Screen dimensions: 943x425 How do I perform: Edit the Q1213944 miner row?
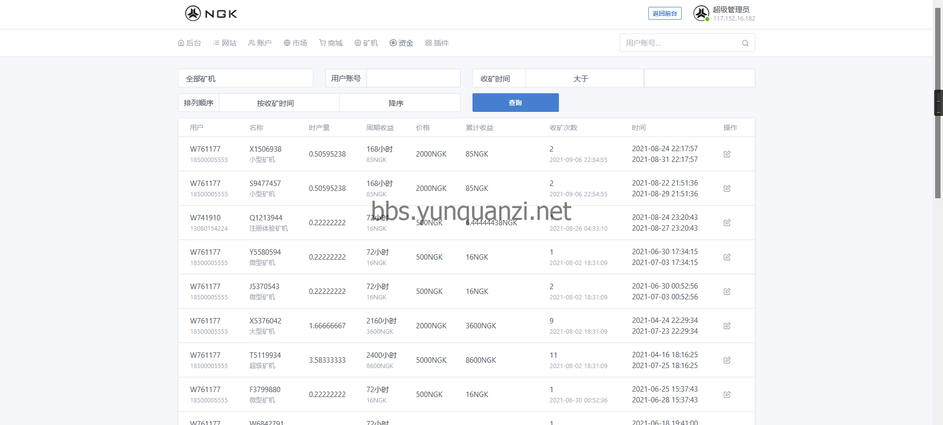pos(727,223)
